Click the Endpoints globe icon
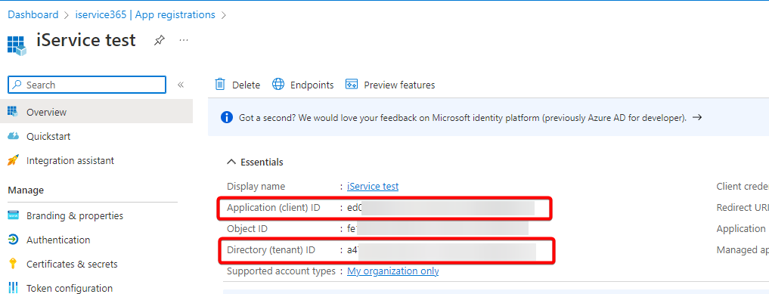769x294 pixels. pyautogui.click(x=278, y=85)
